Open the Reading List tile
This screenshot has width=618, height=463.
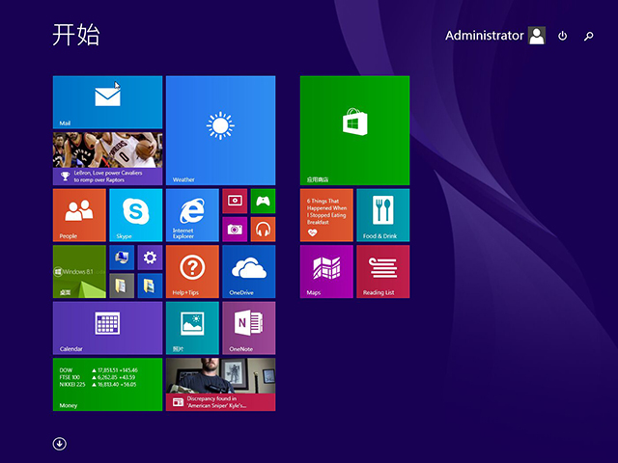coord(383,272)
